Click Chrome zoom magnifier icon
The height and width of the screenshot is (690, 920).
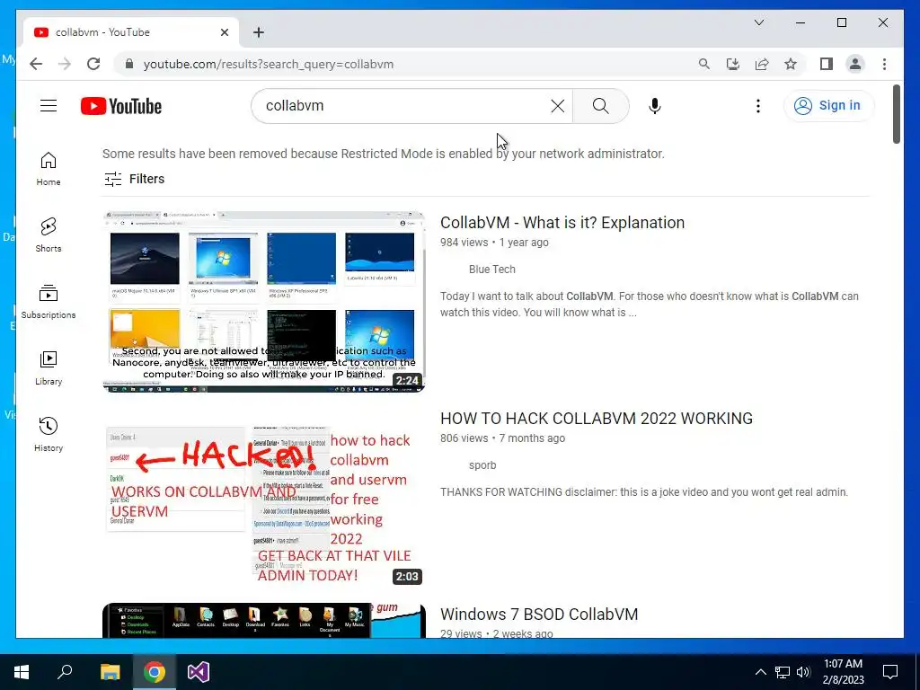[704, 64]
